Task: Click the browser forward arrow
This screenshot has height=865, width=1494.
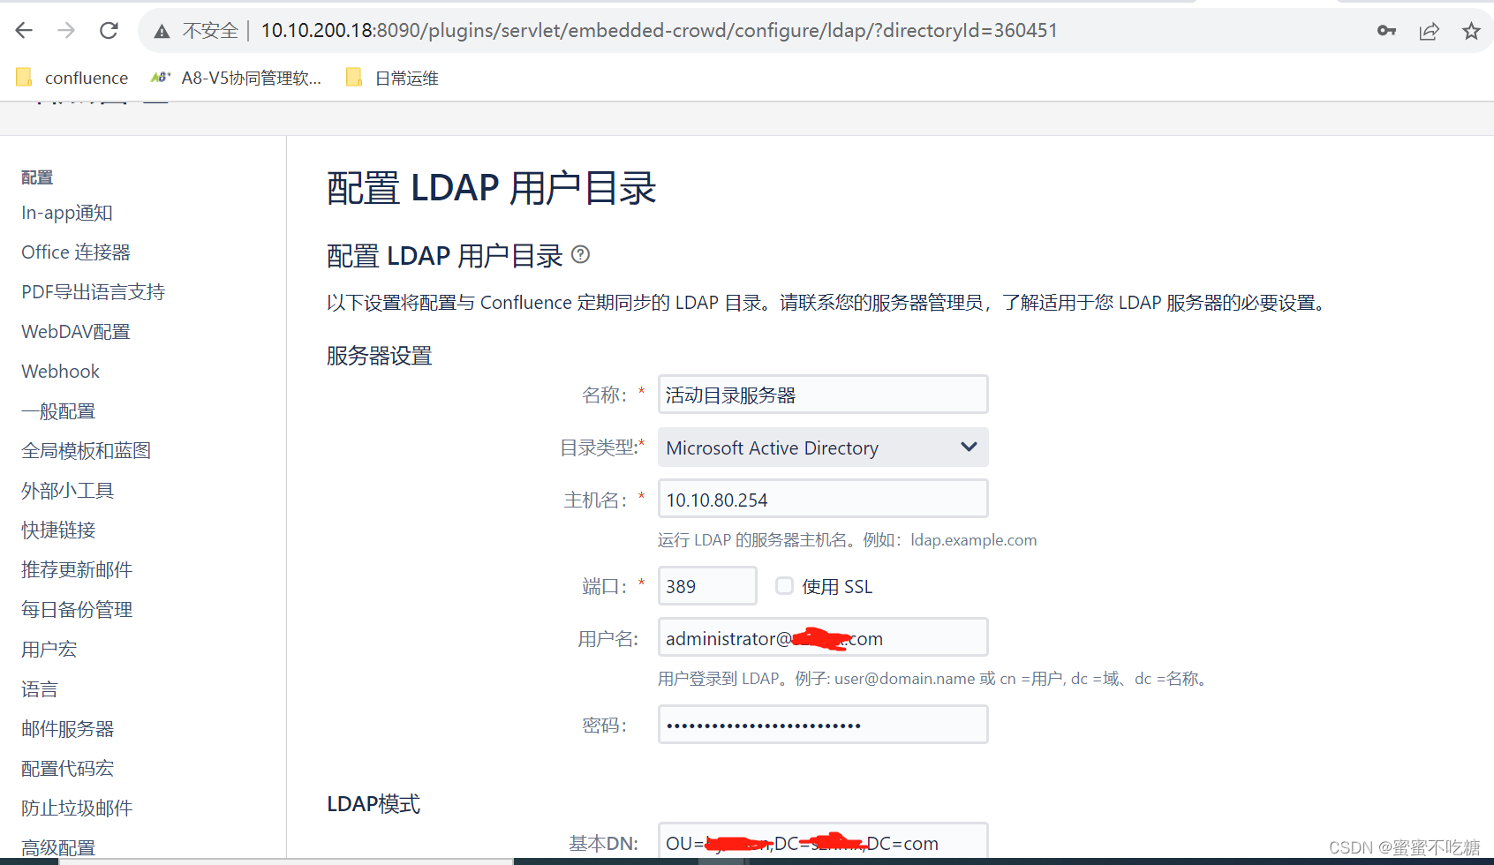Action: click(x=66, y=31)
